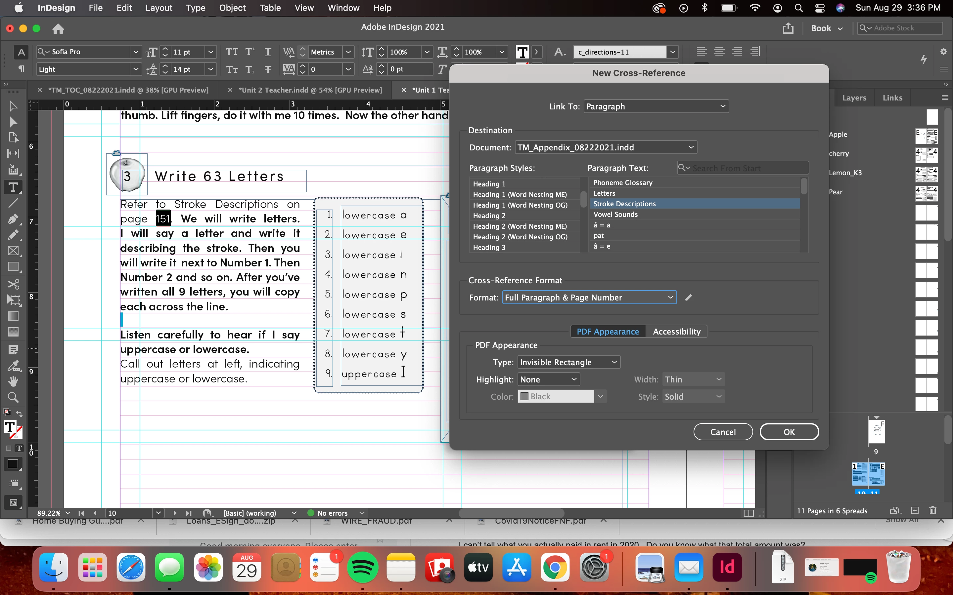
Task: Toggle All Caps formatting button
Action: click(x=232, y=52)
